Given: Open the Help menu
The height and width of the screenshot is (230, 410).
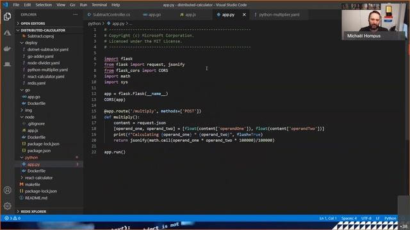Looking at the screenshot, I should 115,4.
